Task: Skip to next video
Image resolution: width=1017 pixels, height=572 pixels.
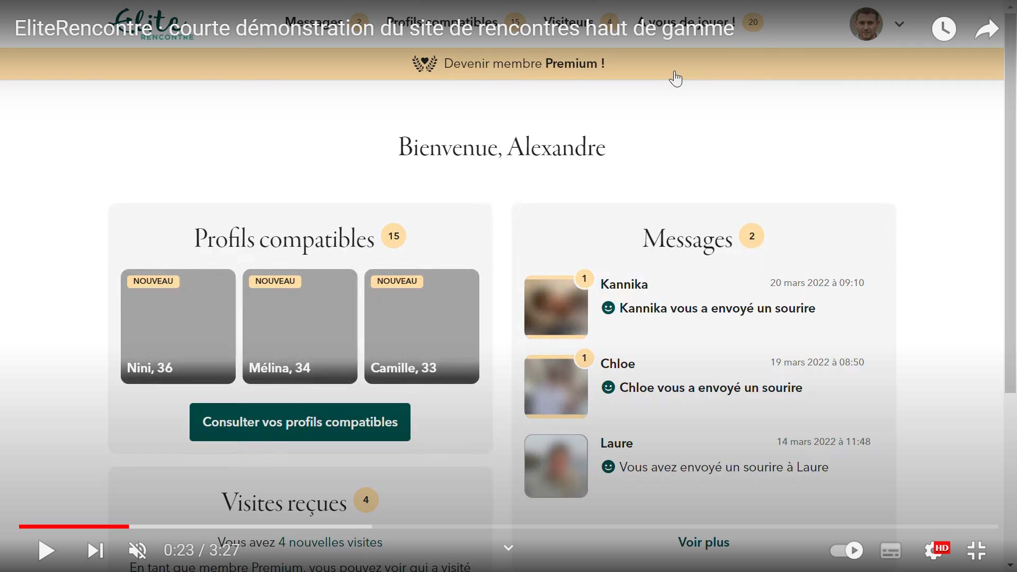Action: pos(95,551)
